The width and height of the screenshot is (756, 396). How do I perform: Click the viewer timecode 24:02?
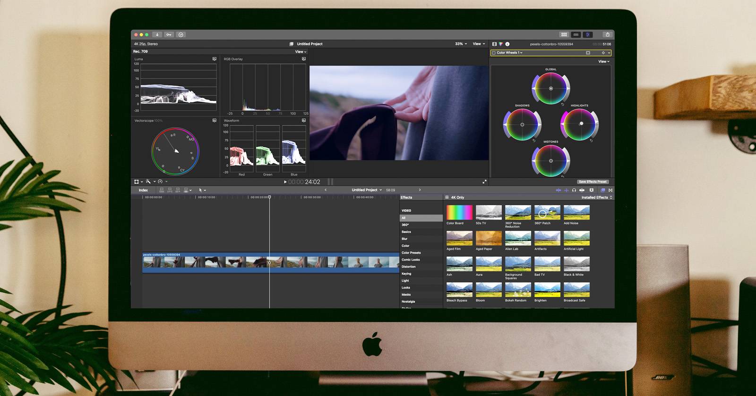coord(304,181)
